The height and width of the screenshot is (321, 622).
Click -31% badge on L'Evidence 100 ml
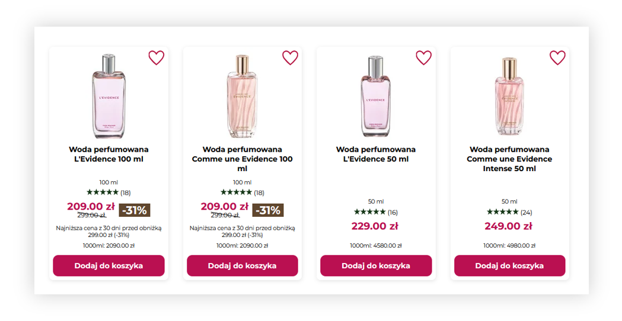(x=135, y=210)
